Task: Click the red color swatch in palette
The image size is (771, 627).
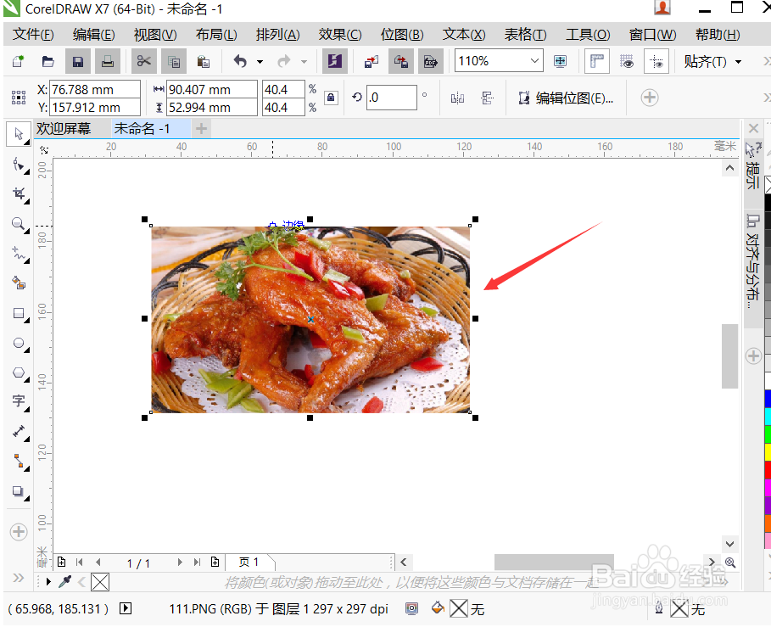Action: click(x=768, y=470)
